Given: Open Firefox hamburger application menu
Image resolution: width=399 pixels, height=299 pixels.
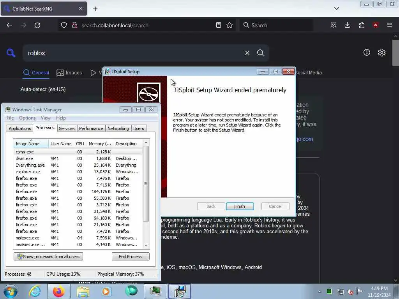Looking at the screenshot, I should tap(390, 25).
